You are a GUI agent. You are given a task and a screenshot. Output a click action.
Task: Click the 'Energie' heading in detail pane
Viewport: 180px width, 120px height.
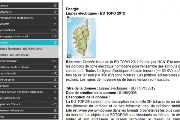click(72, 9)
